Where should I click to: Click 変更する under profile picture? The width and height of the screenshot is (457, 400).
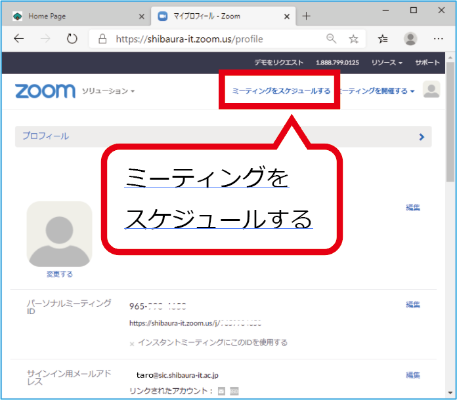pyautogui.click(x=60, y=274)
